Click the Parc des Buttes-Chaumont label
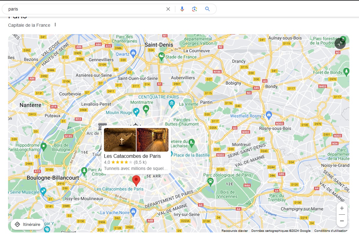 (x=182, y=122)
